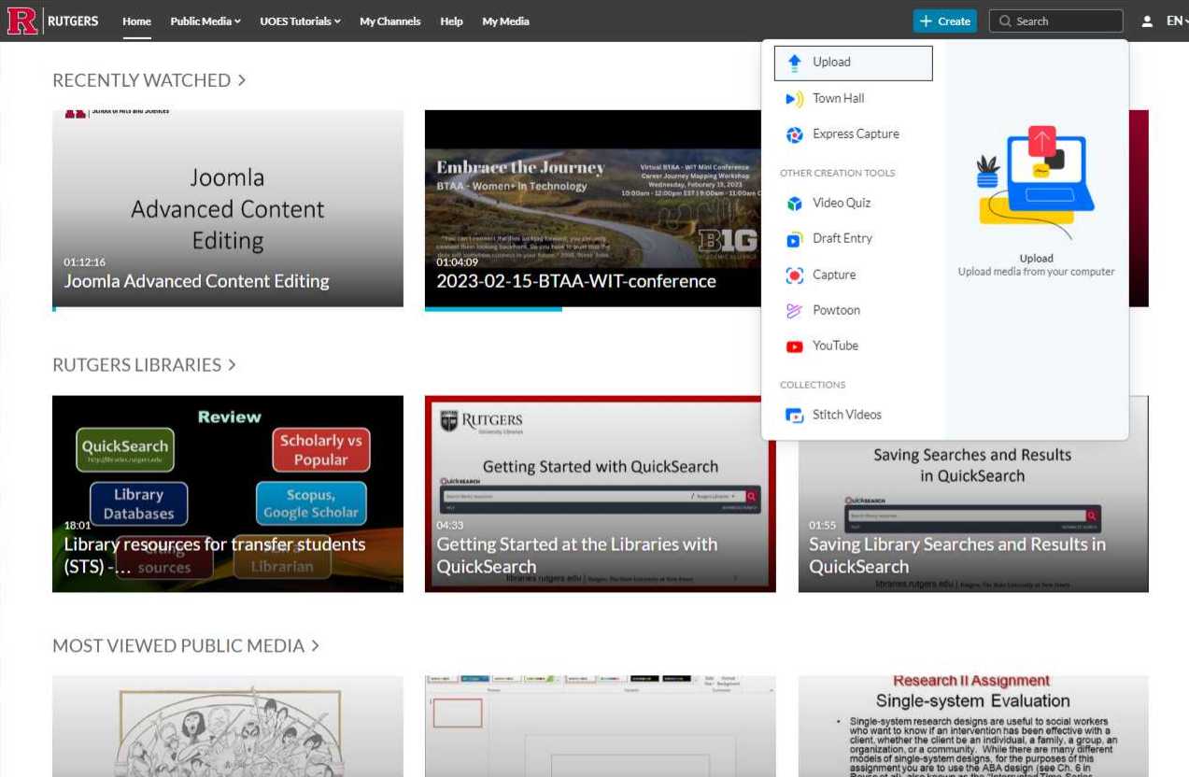Open the Help page
The width and height of the screenshot is (1189, 777).
(451, 21)
